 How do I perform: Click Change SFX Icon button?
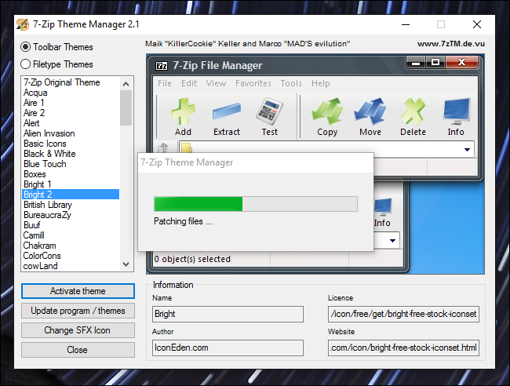click(x=78, y=330)
